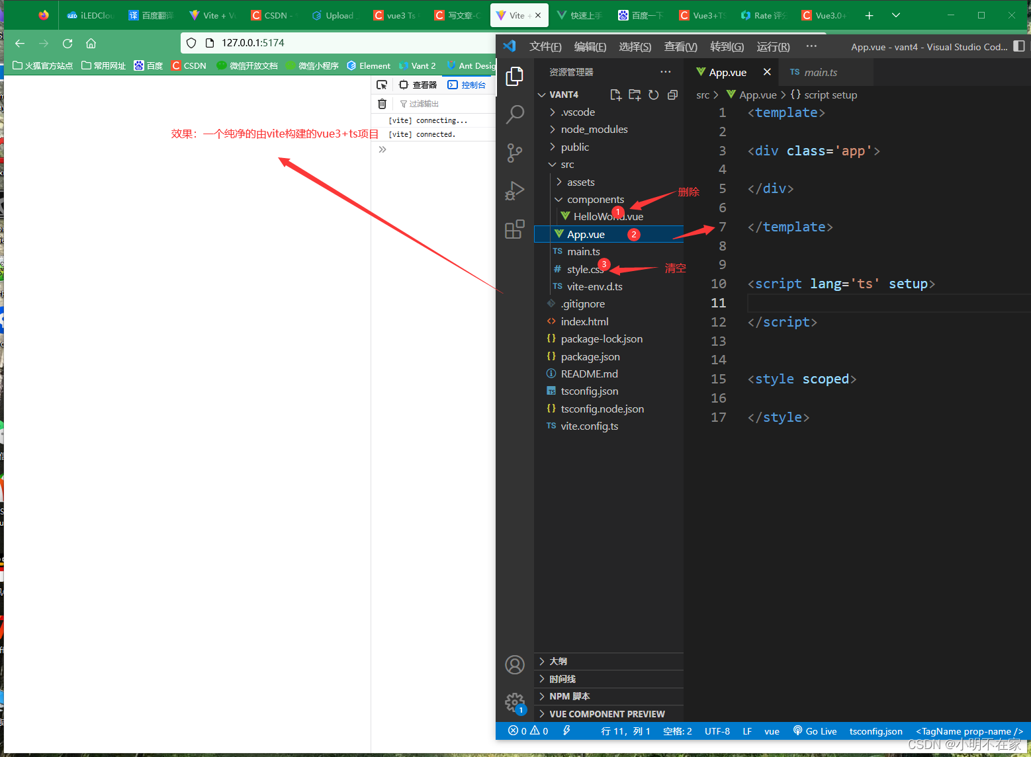Image resolution: width=1031 pixels, height=757 pixels.
Task: Refresh the VANT4 explorer tree
Action: tap(654, 95)
